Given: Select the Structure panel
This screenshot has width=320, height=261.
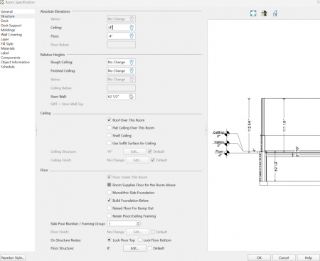Looking at the screenshot, I should (x=8, y=16).
